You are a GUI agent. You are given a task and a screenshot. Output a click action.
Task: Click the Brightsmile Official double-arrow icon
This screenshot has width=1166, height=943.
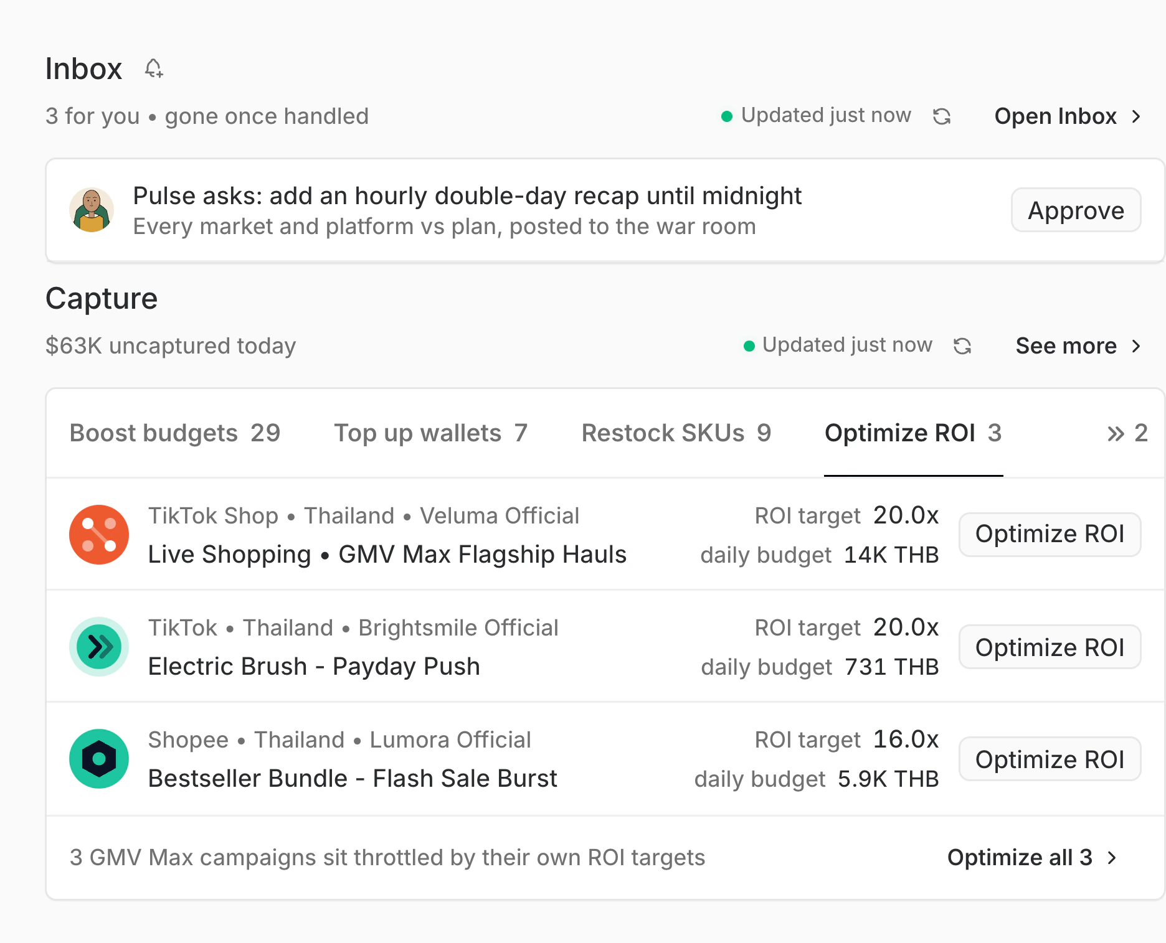click(x=99, y=647)
